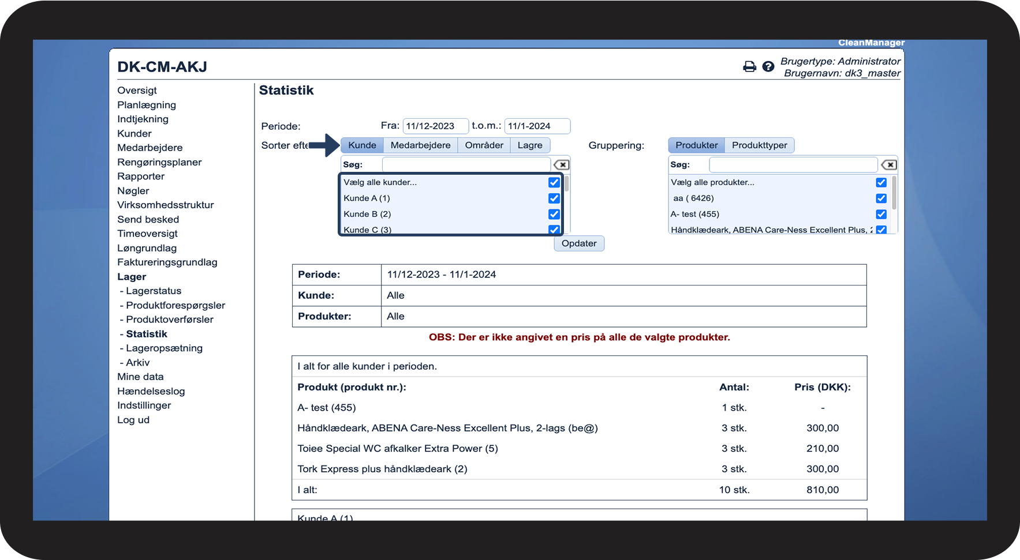Screen dimensions: 1020x560
Task: Toggle the A- test (455) checkbox
Action: 881,214
